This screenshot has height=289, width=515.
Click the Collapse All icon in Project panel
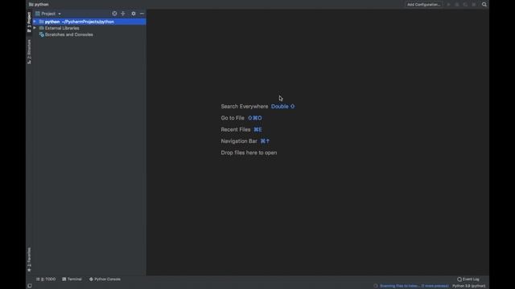(x=123, y=14)
